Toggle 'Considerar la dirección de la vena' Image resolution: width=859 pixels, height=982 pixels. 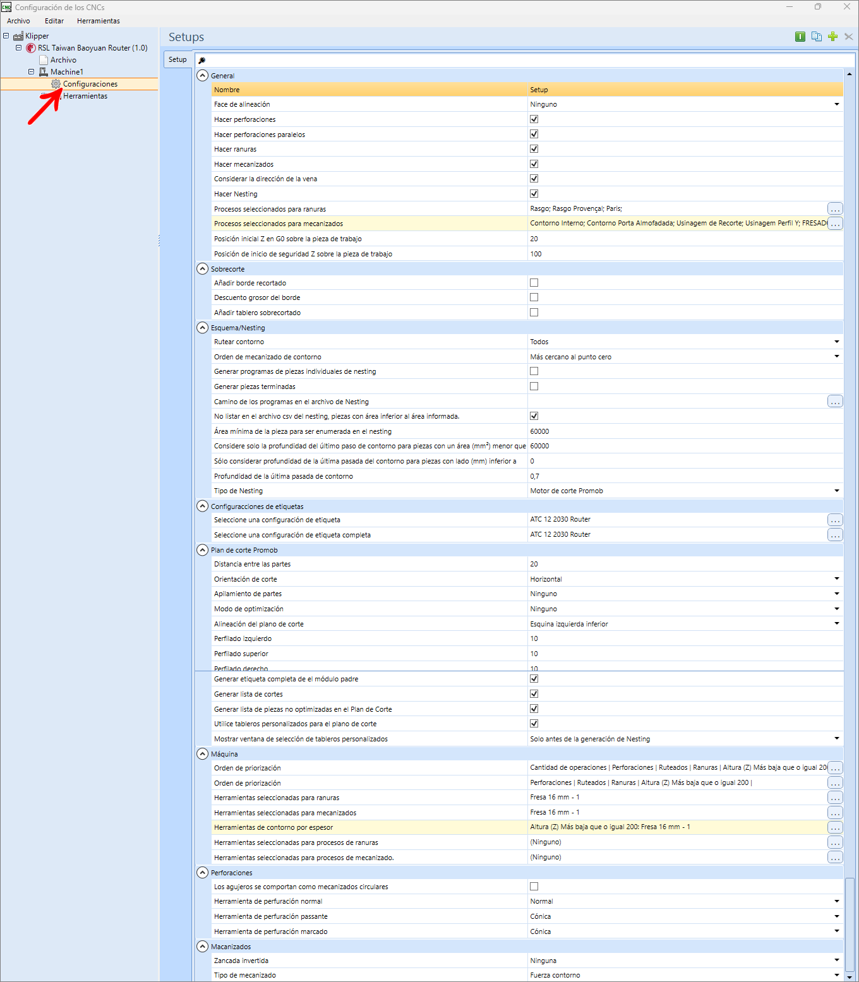(x=534, y=179)
